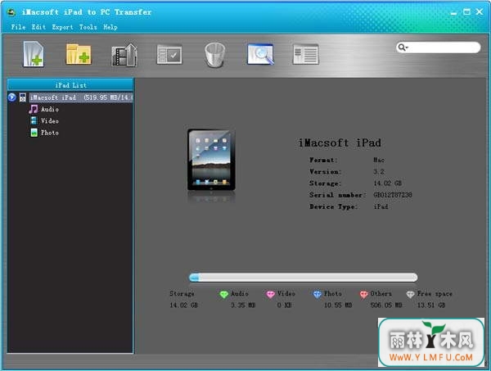Viewport: 491px width, 371px height.
Task: Click the magnifier browse window icon
Action: click(260, 55)
